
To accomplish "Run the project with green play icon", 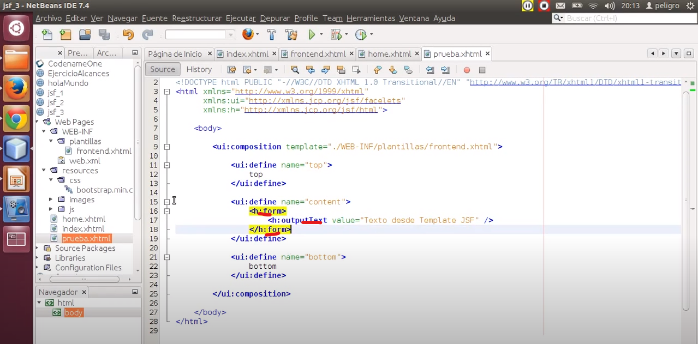I will point(312,35).
